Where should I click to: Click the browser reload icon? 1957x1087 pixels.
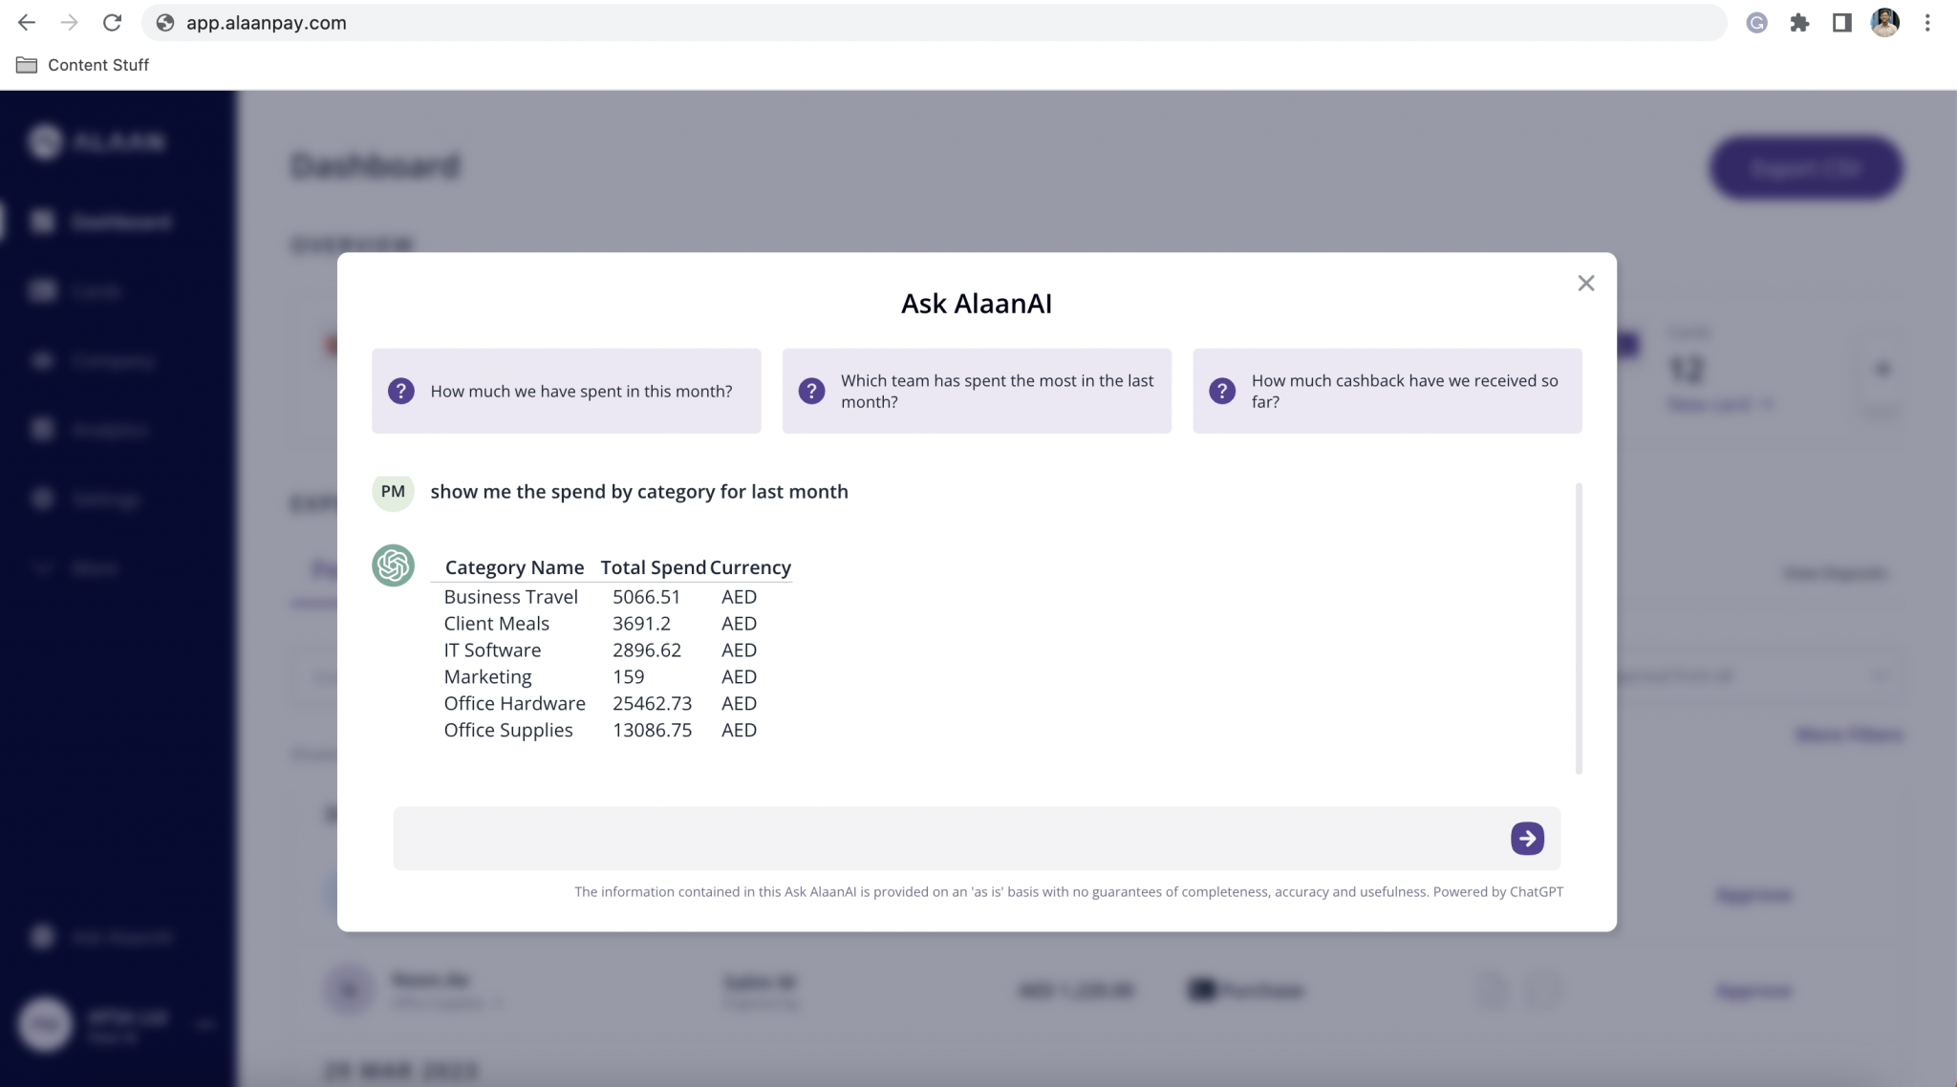(113, 23)
